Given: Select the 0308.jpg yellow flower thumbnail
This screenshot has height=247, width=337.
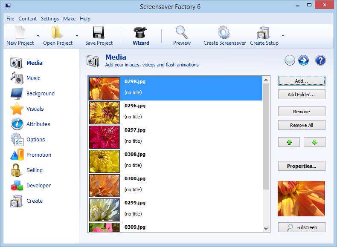Looking at the screenshot, I should (x=104, y=161).
